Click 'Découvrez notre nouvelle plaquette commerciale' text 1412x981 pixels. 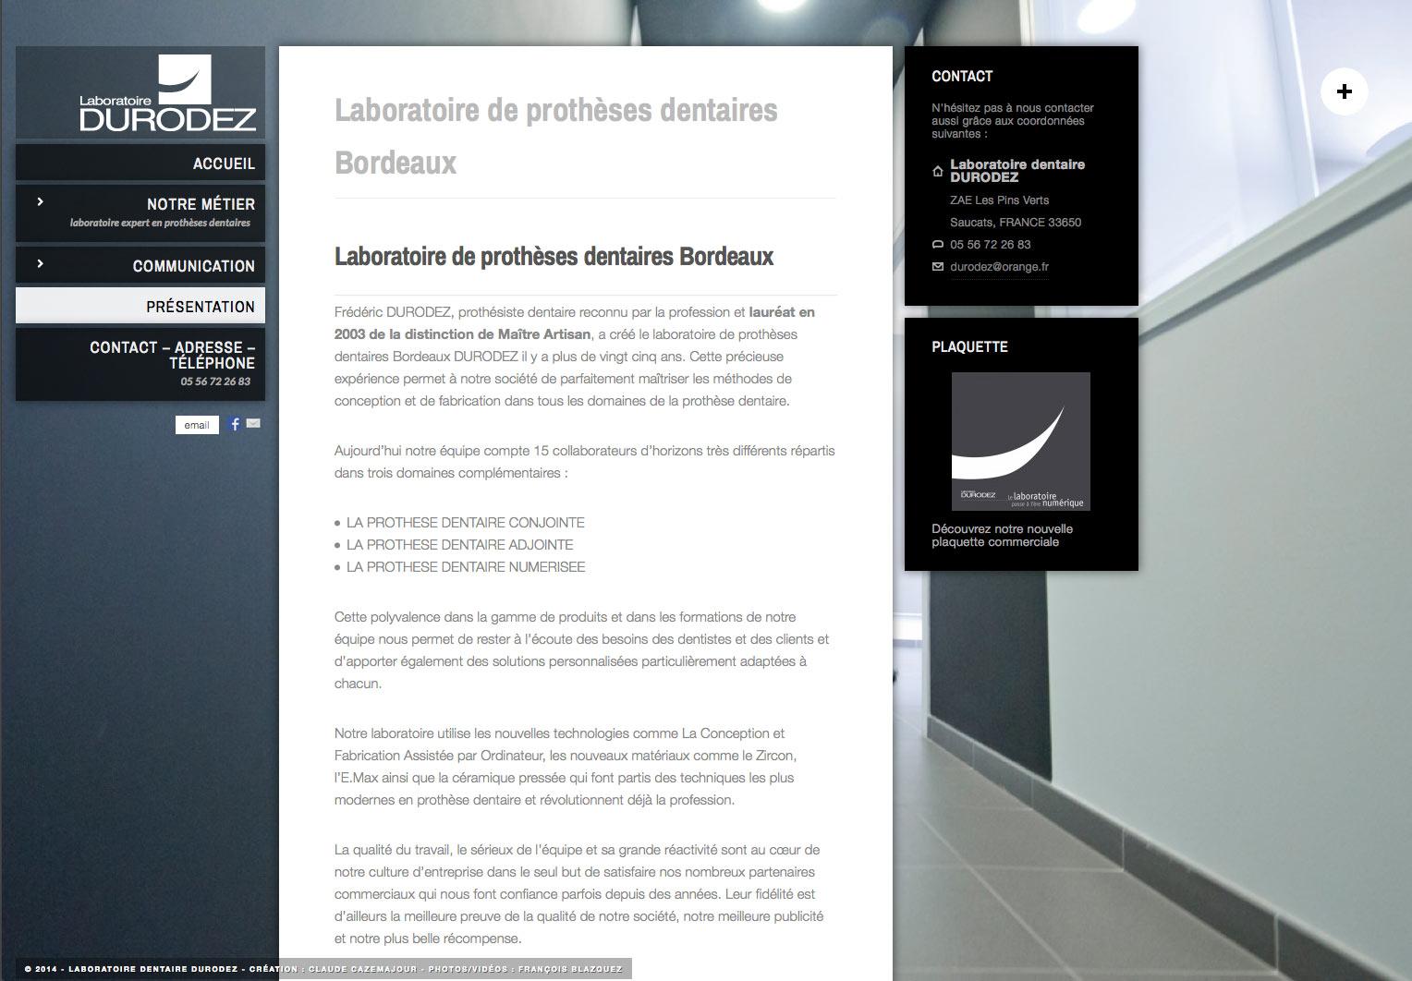click(1002, 536)
